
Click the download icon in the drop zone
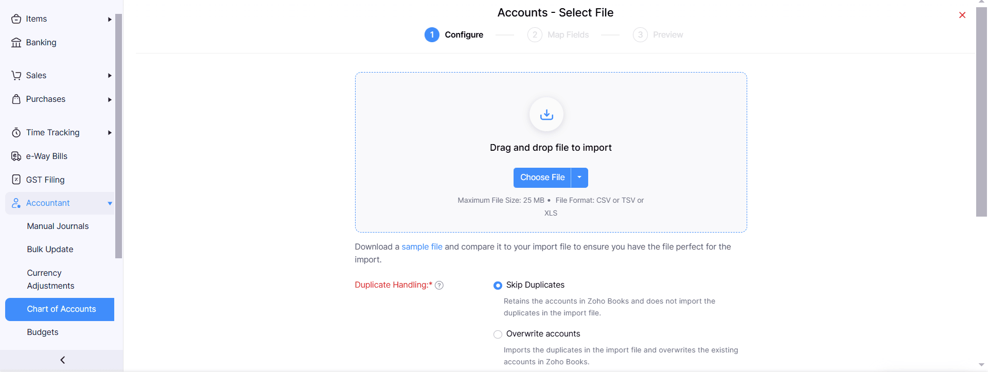pos(546,114)
